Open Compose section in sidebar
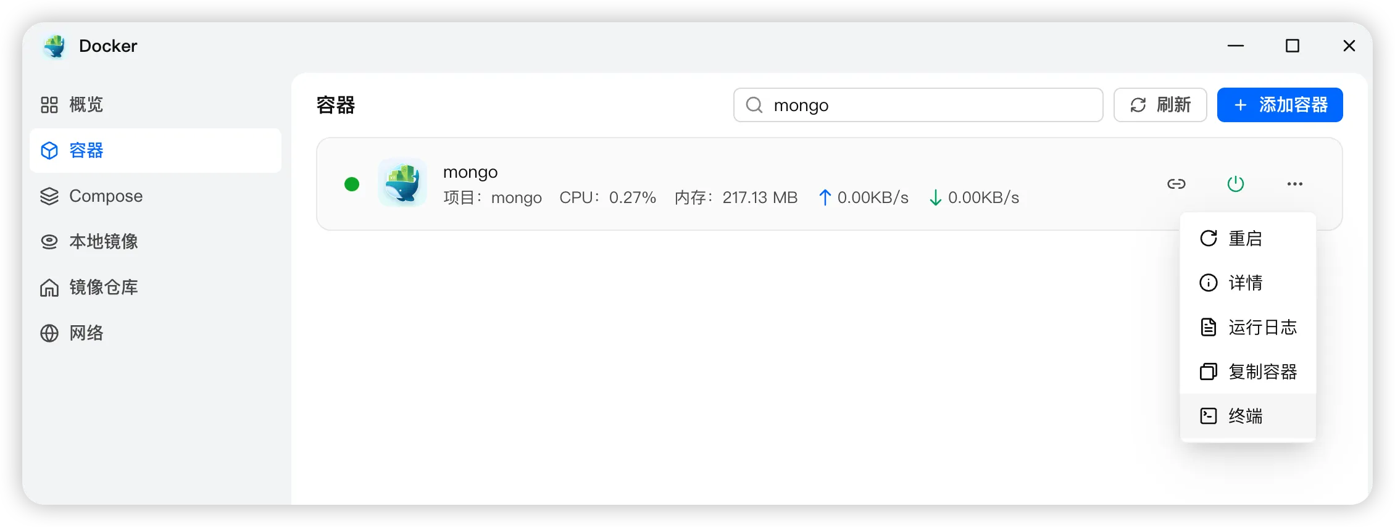Image resolution: width=1395 pixels, height=527 pixels. click(156, 196)
